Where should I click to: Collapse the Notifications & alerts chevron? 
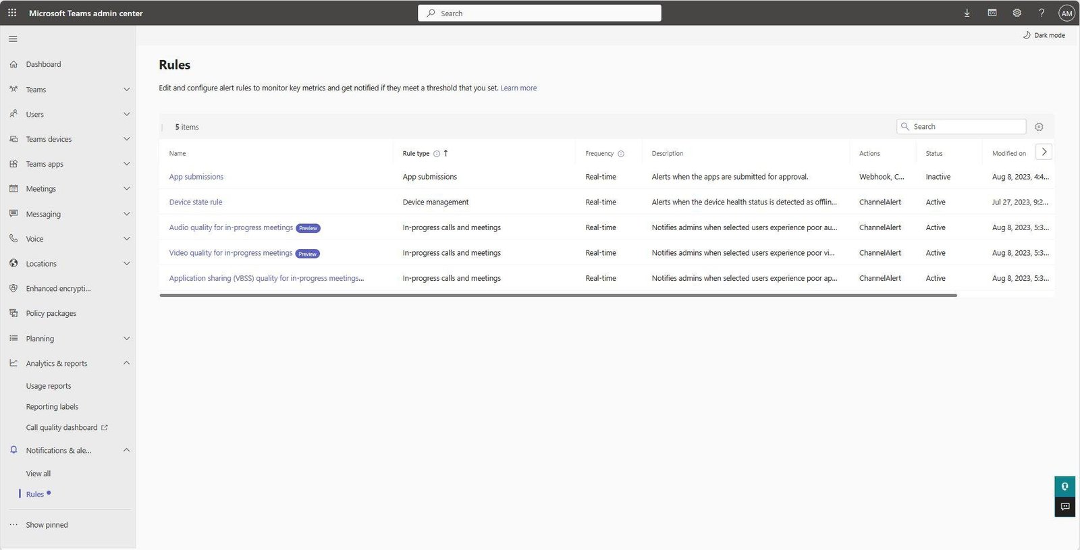tap(126, 450)
